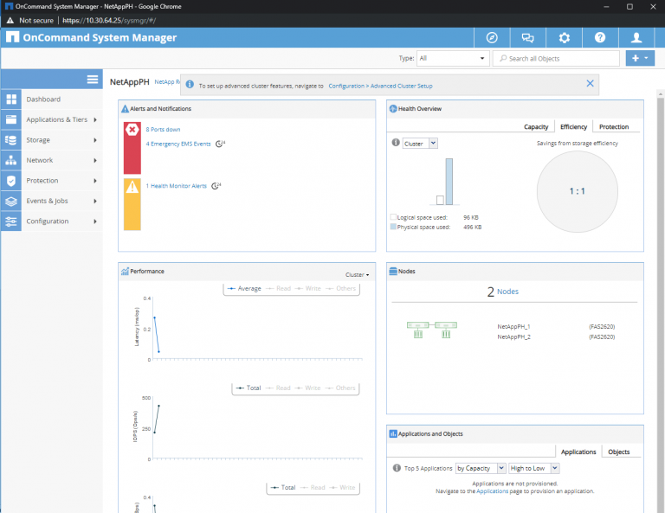This screenshot has height=513, width=665.
Task: Dismiss the advanced cluster setup banner
Action: pyautogui.click(x=590, y=83)
